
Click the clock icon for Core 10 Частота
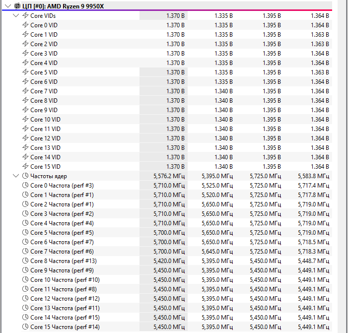pos(25,279)
